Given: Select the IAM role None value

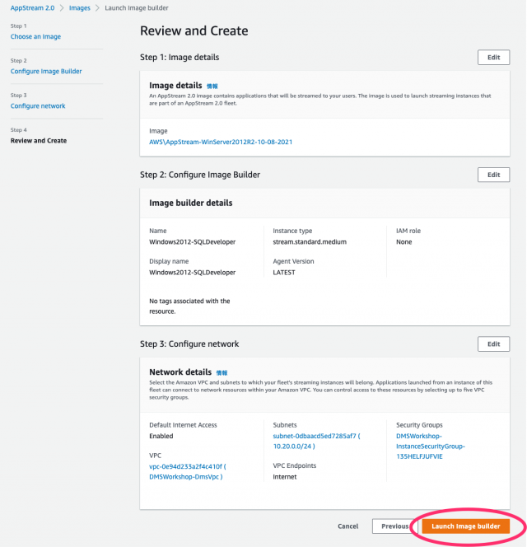Looking at the screenshot, I should coord(403,241).
